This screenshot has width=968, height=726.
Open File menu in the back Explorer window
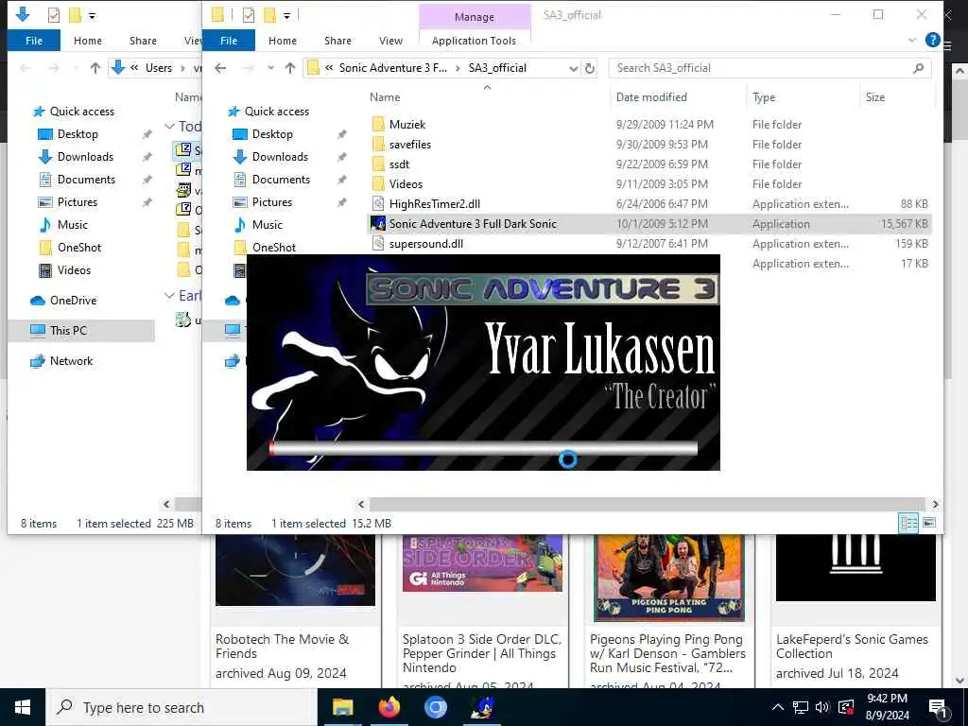click(34, 41)
